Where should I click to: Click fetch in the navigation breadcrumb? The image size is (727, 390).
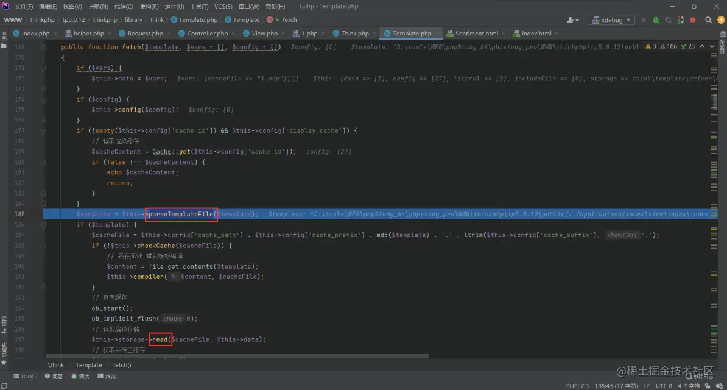tap(289, 20)
